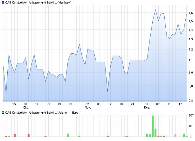
Task: Click the red volume bar near '01. Okt.'
Action: pyautogui.click(x=28, y=135)
